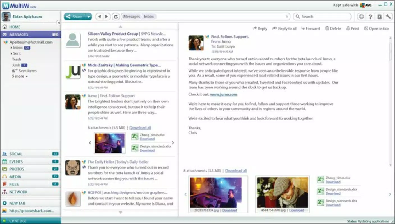Clear the Messages Inbox address bar
This screenshot has height=224, width=395.
[287, 17]
